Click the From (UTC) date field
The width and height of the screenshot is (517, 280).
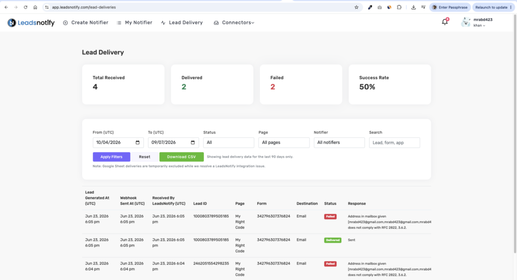pyautogui.click(x=118, y=143)
